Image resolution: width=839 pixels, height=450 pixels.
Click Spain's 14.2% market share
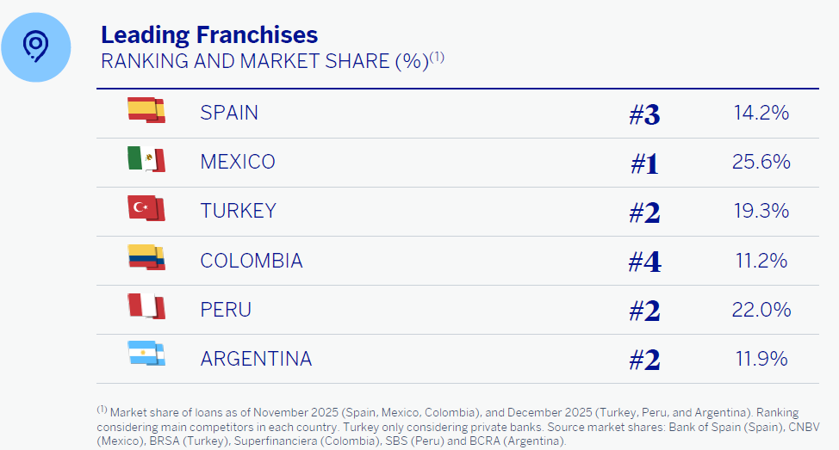761,113
